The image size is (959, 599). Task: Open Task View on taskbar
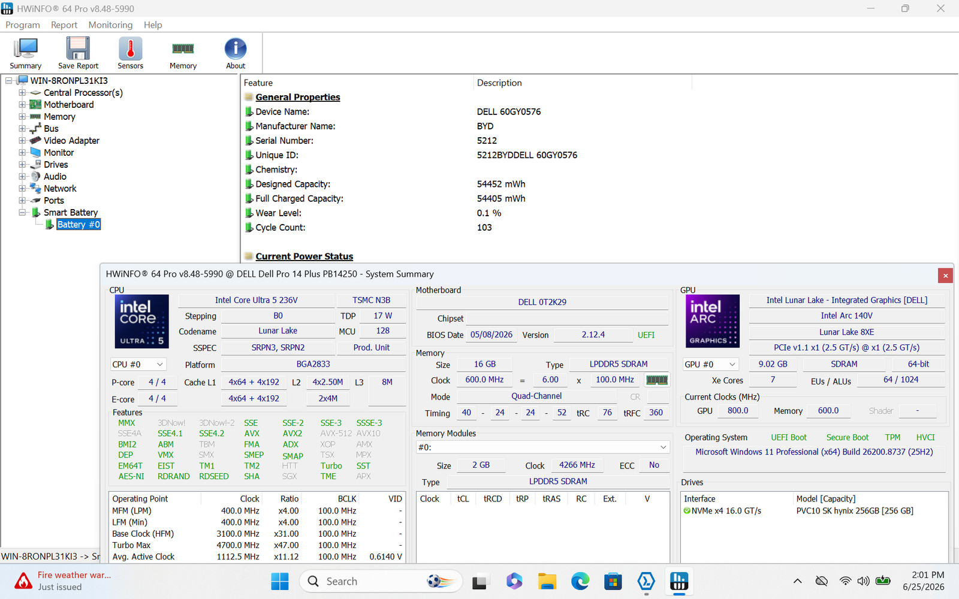pyautogui.click(x=479, y=581)
